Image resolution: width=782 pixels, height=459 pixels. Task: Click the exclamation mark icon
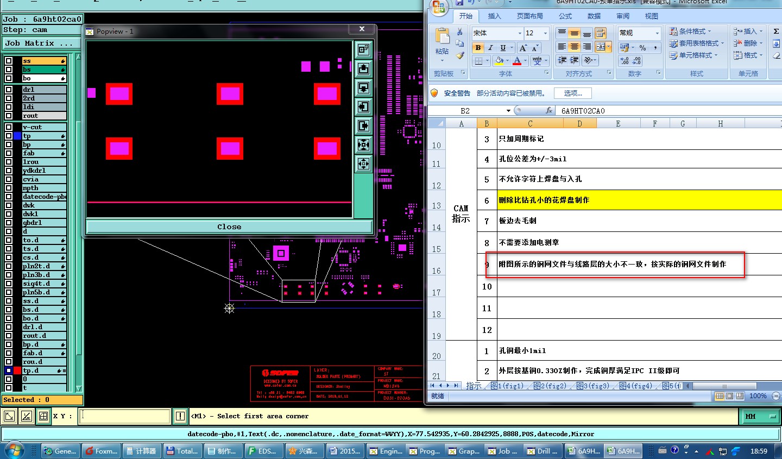click(180, 417)
